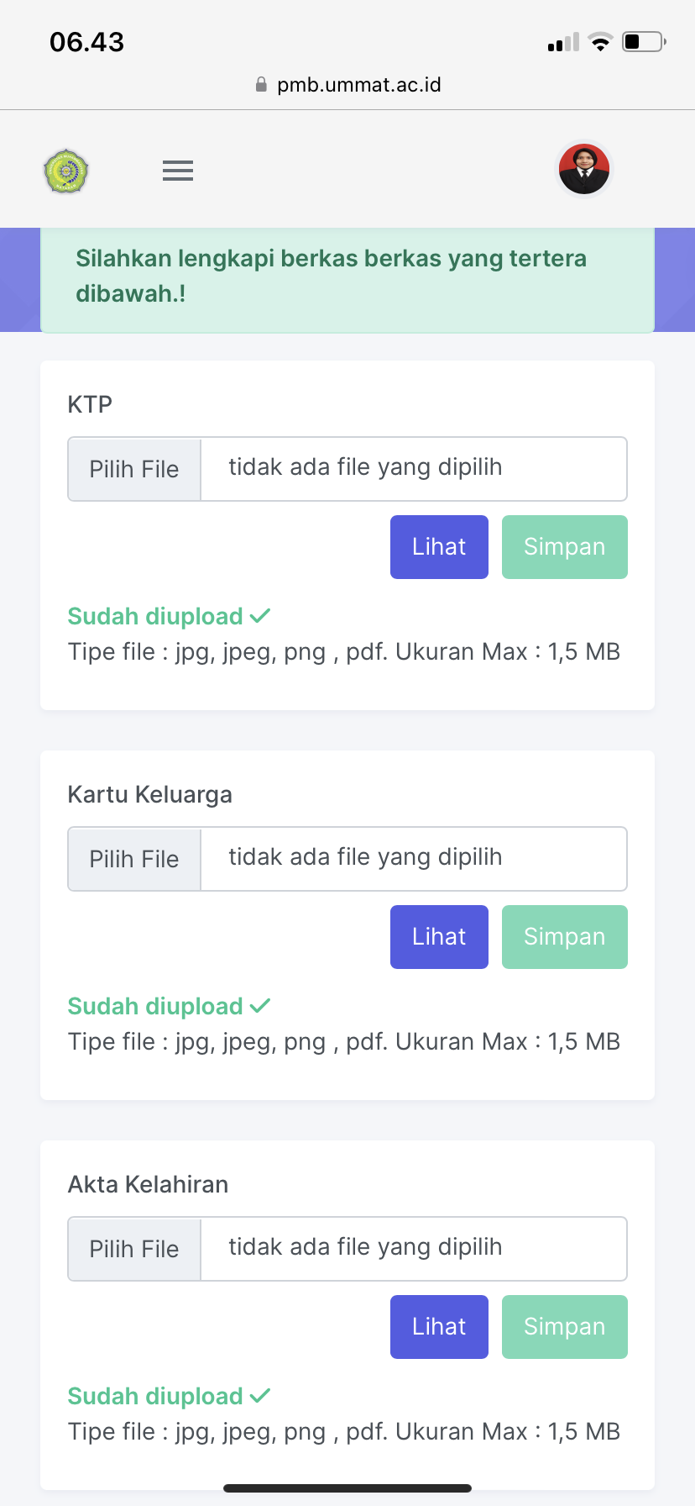This screenshot has height=1506, width=695.
Task: Tap the university logo icon
Action: (66, 171)
